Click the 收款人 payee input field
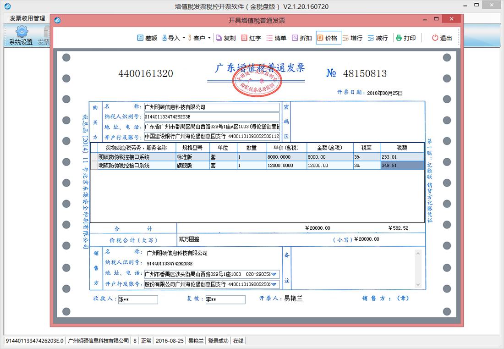Image resolution: width=504 pixels, height=349 pixels. coord(137,300)
